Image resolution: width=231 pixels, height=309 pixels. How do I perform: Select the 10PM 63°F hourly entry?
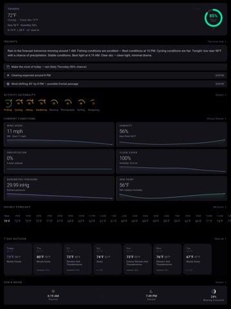[81, 218]
